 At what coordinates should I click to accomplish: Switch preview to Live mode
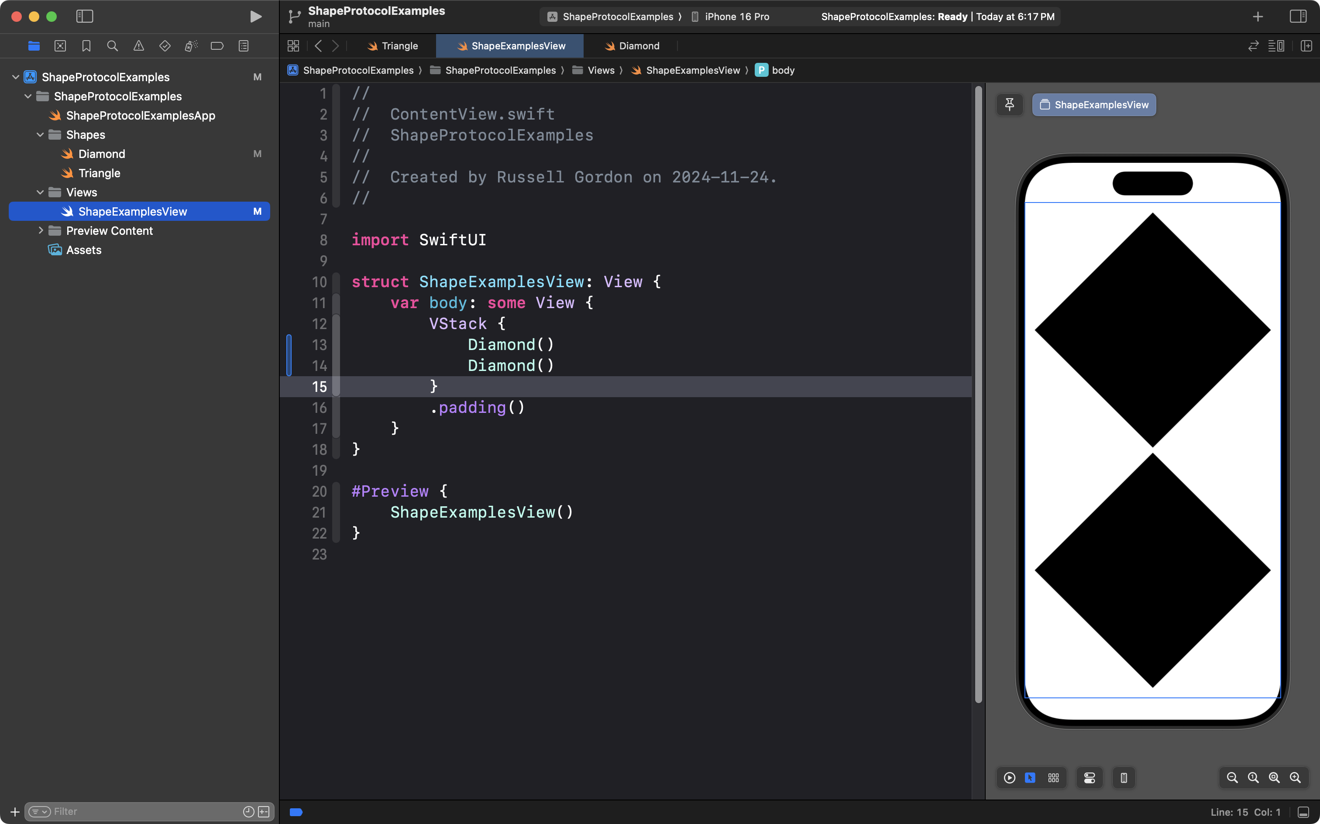coord(1009,778)
